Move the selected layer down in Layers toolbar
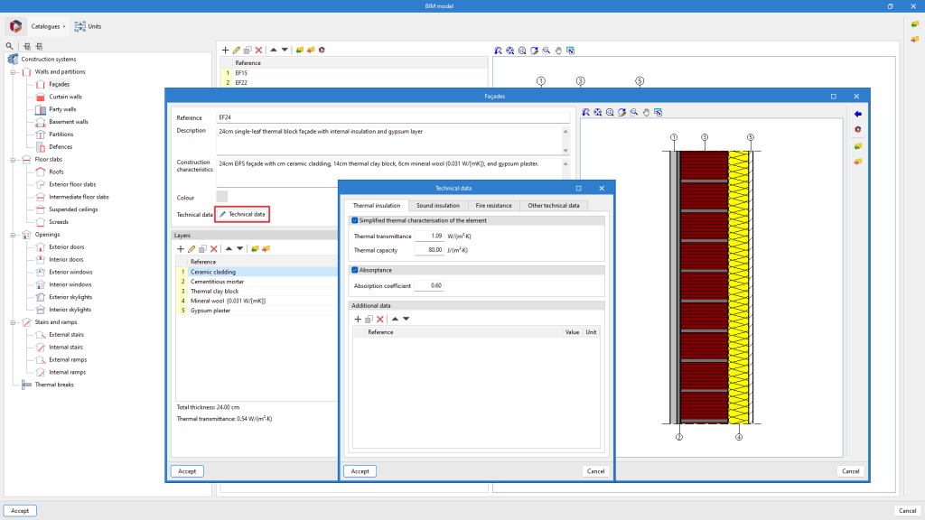This screenshot has height=520, width=925. click(x=239, y=248)
